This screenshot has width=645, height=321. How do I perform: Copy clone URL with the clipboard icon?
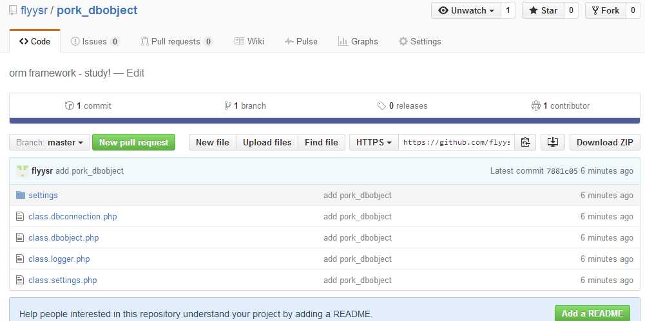[525, 142]
